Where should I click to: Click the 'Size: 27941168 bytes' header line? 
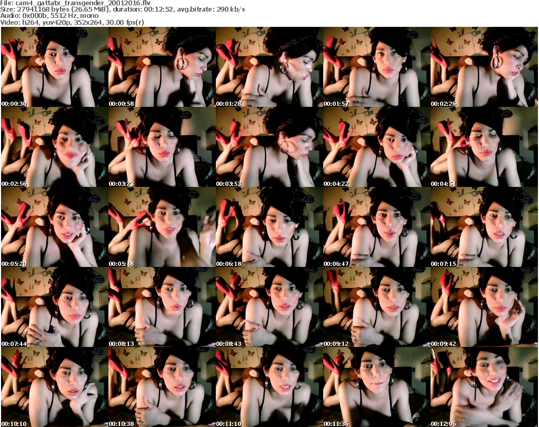click(123, 9)
